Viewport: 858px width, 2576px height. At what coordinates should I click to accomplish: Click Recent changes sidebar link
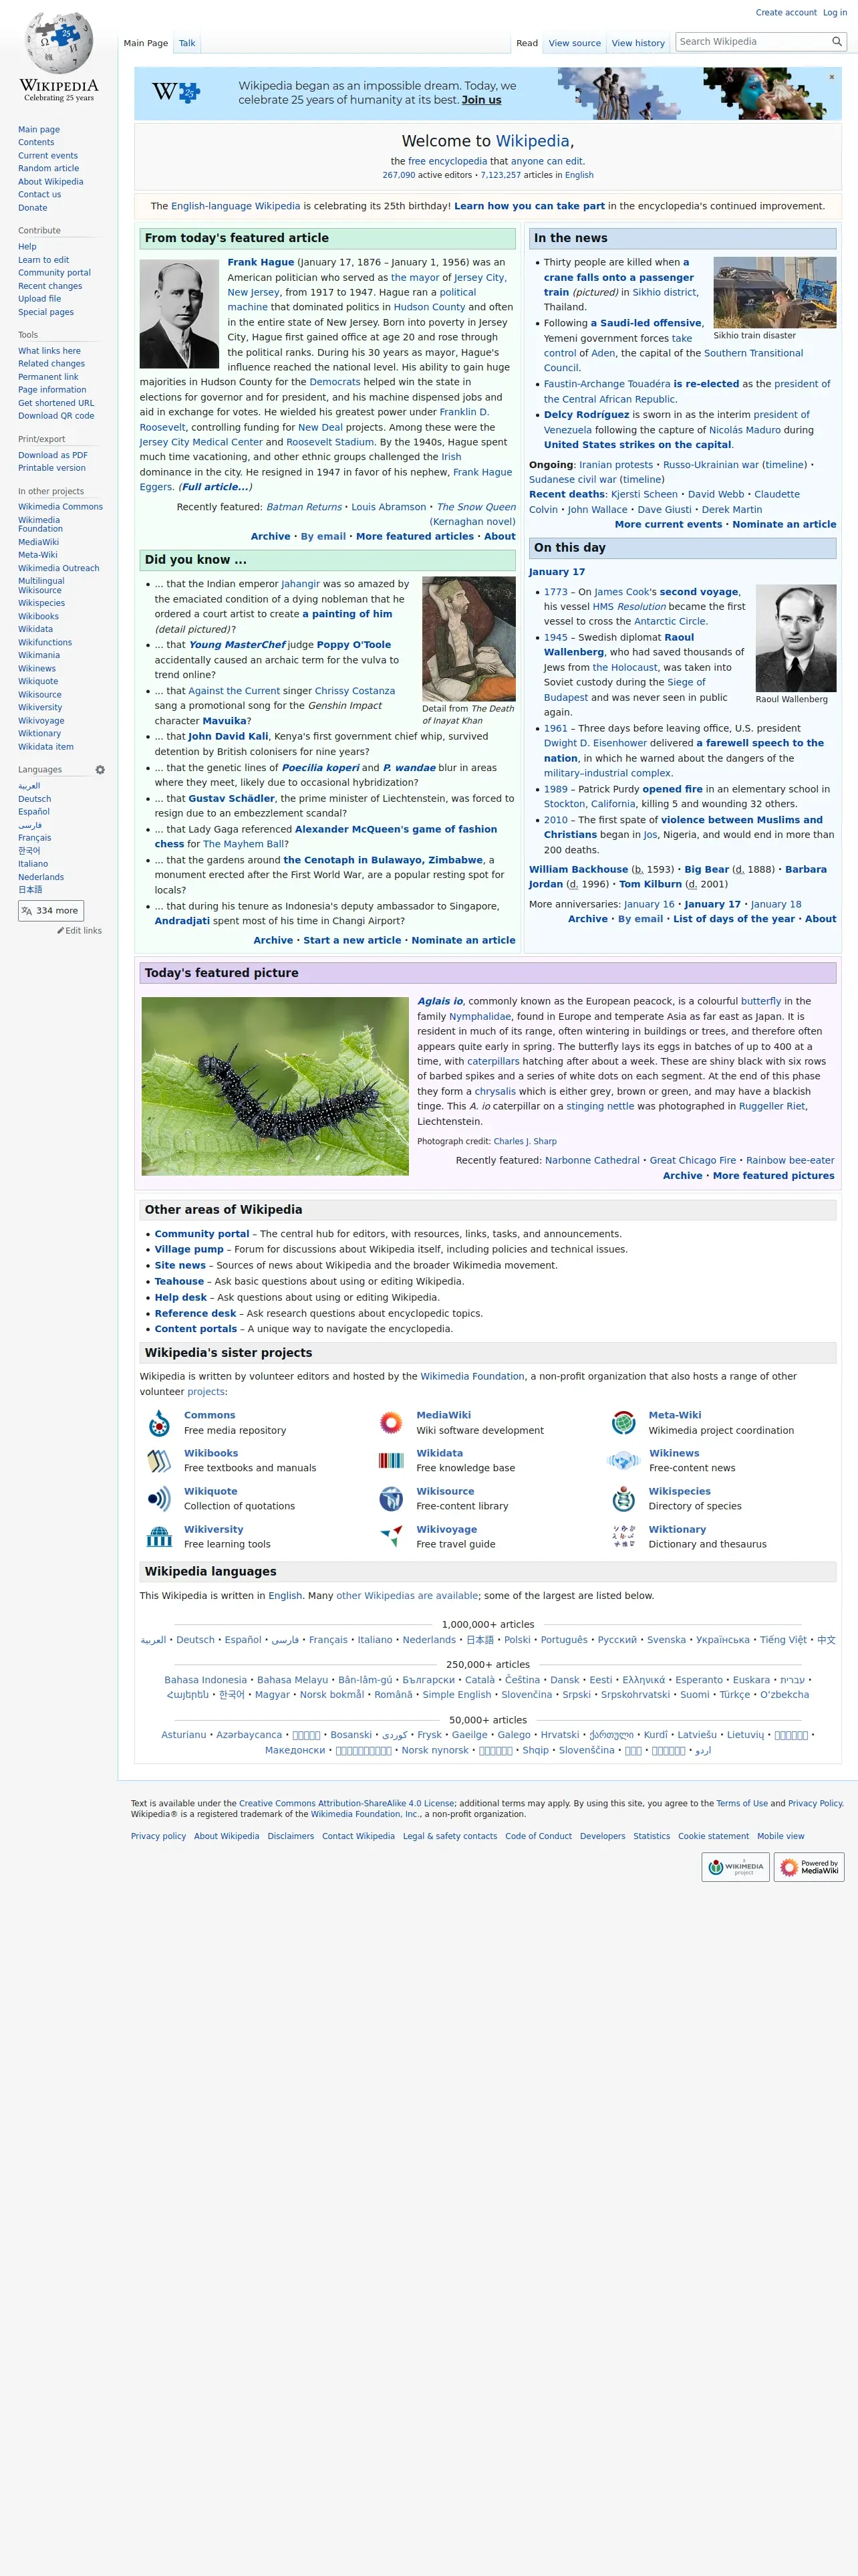50,286
